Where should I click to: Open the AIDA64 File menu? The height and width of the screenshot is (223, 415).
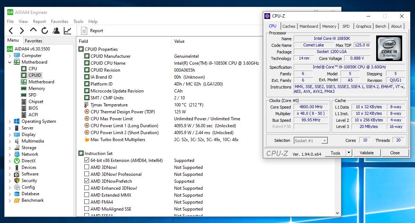click(x=10, y=21)
